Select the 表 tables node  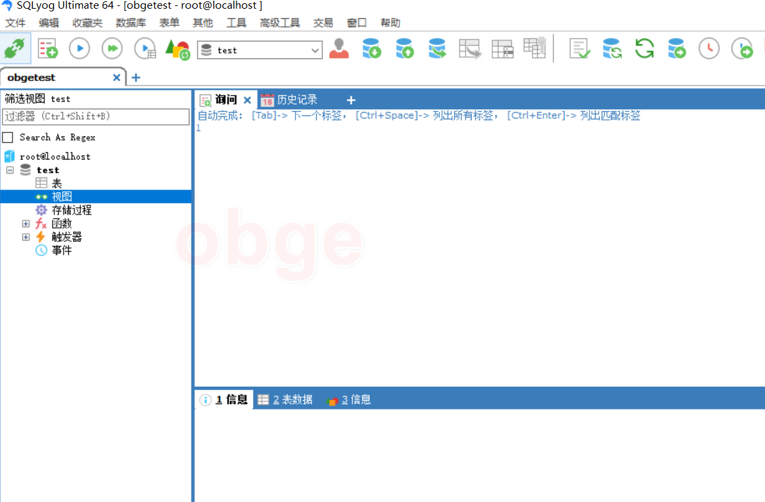57,184
